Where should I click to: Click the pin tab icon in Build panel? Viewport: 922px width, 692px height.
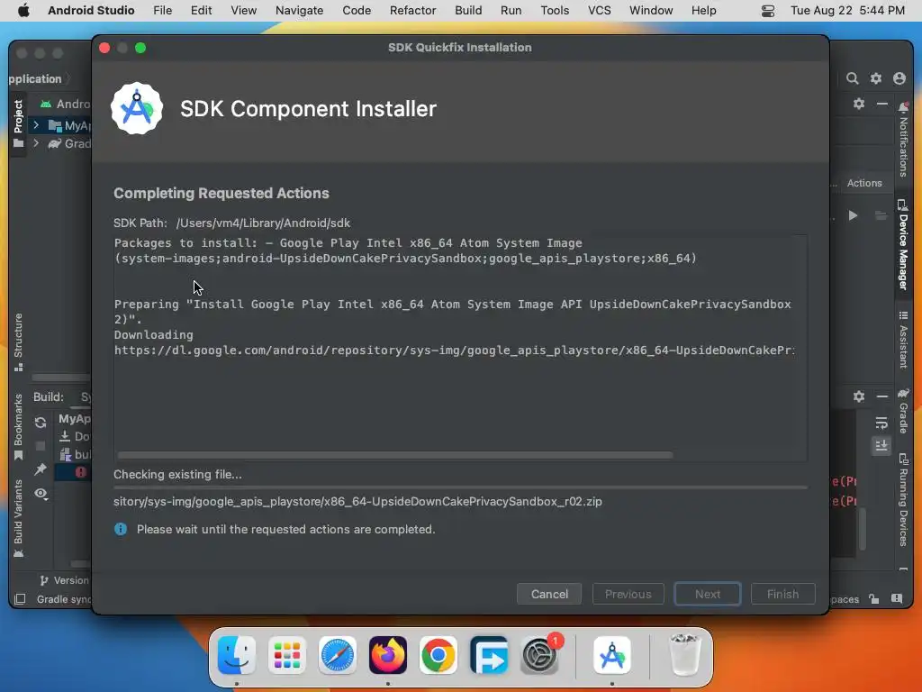41,469
